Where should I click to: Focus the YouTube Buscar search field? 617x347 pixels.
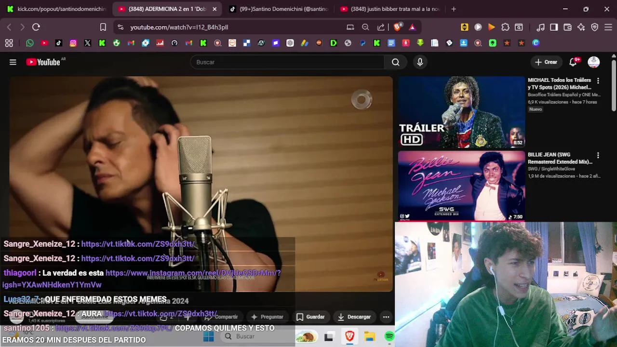pos(287,62)
